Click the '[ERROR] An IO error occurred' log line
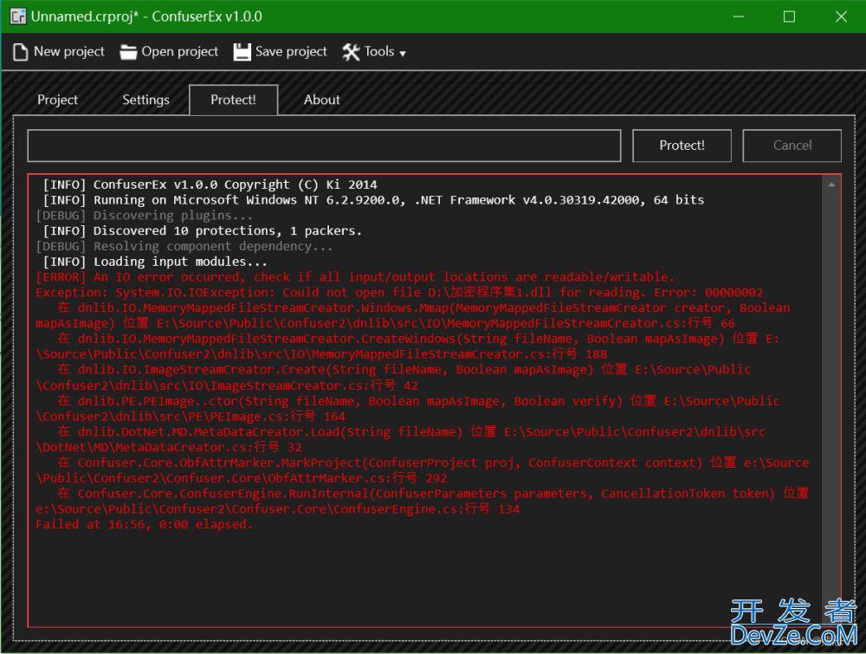The height and width of the screenshot is (654, 866). (x=355, y=276)
